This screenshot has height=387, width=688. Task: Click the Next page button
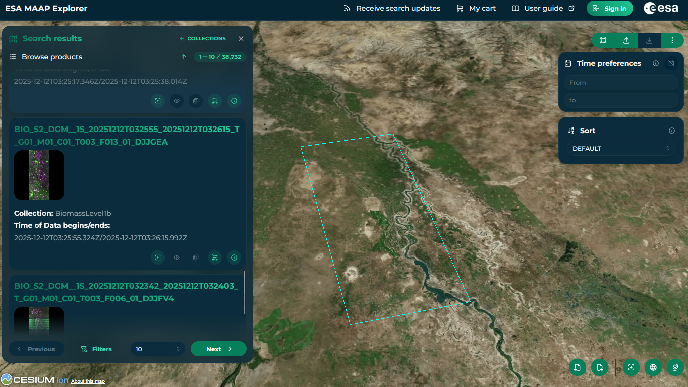tap(218, 349)
